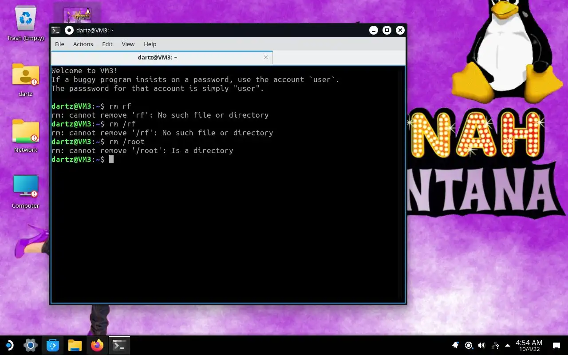Minimize the Konsole window
The height and width of the screenshot is (355, 568).
coord(374,30)
